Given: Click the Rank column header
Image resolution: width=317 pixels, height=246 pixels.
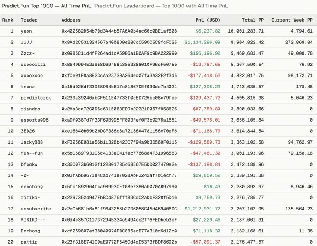Looking at the screenshot, I should point(7,20).
